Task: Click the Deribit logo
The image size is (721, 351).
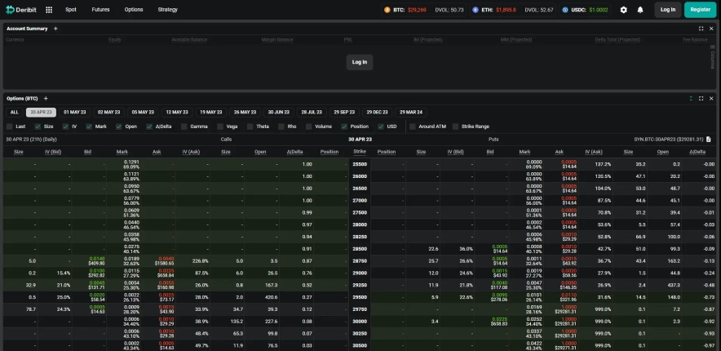Action: (21, 10)
